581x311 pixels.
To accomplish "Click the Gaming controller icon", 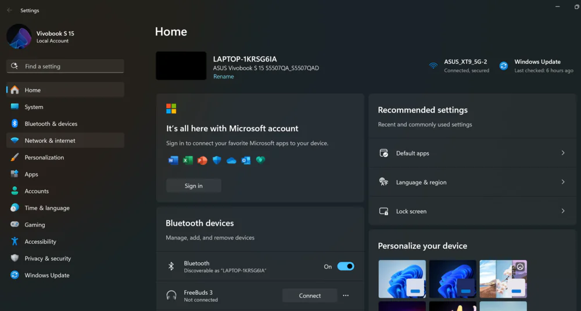I will click(x=15, y=225).
